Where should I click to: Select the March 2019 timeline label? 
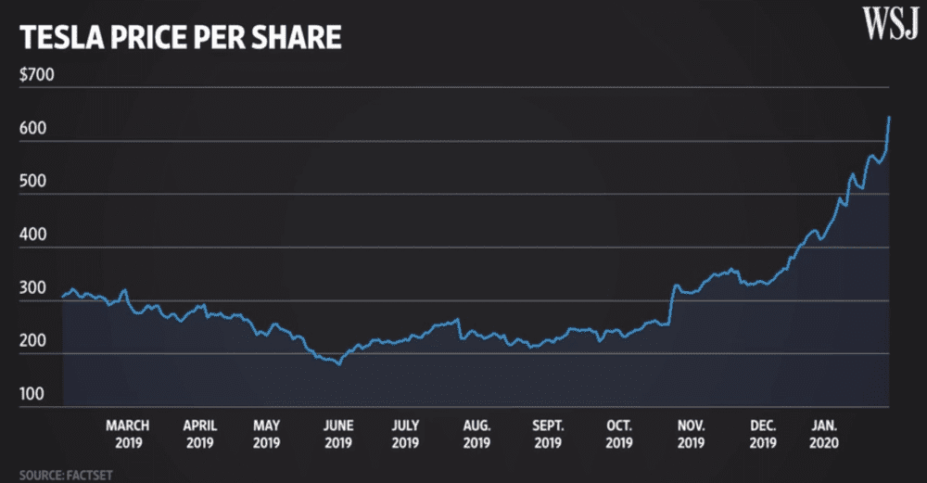click(x=128, y=434)
